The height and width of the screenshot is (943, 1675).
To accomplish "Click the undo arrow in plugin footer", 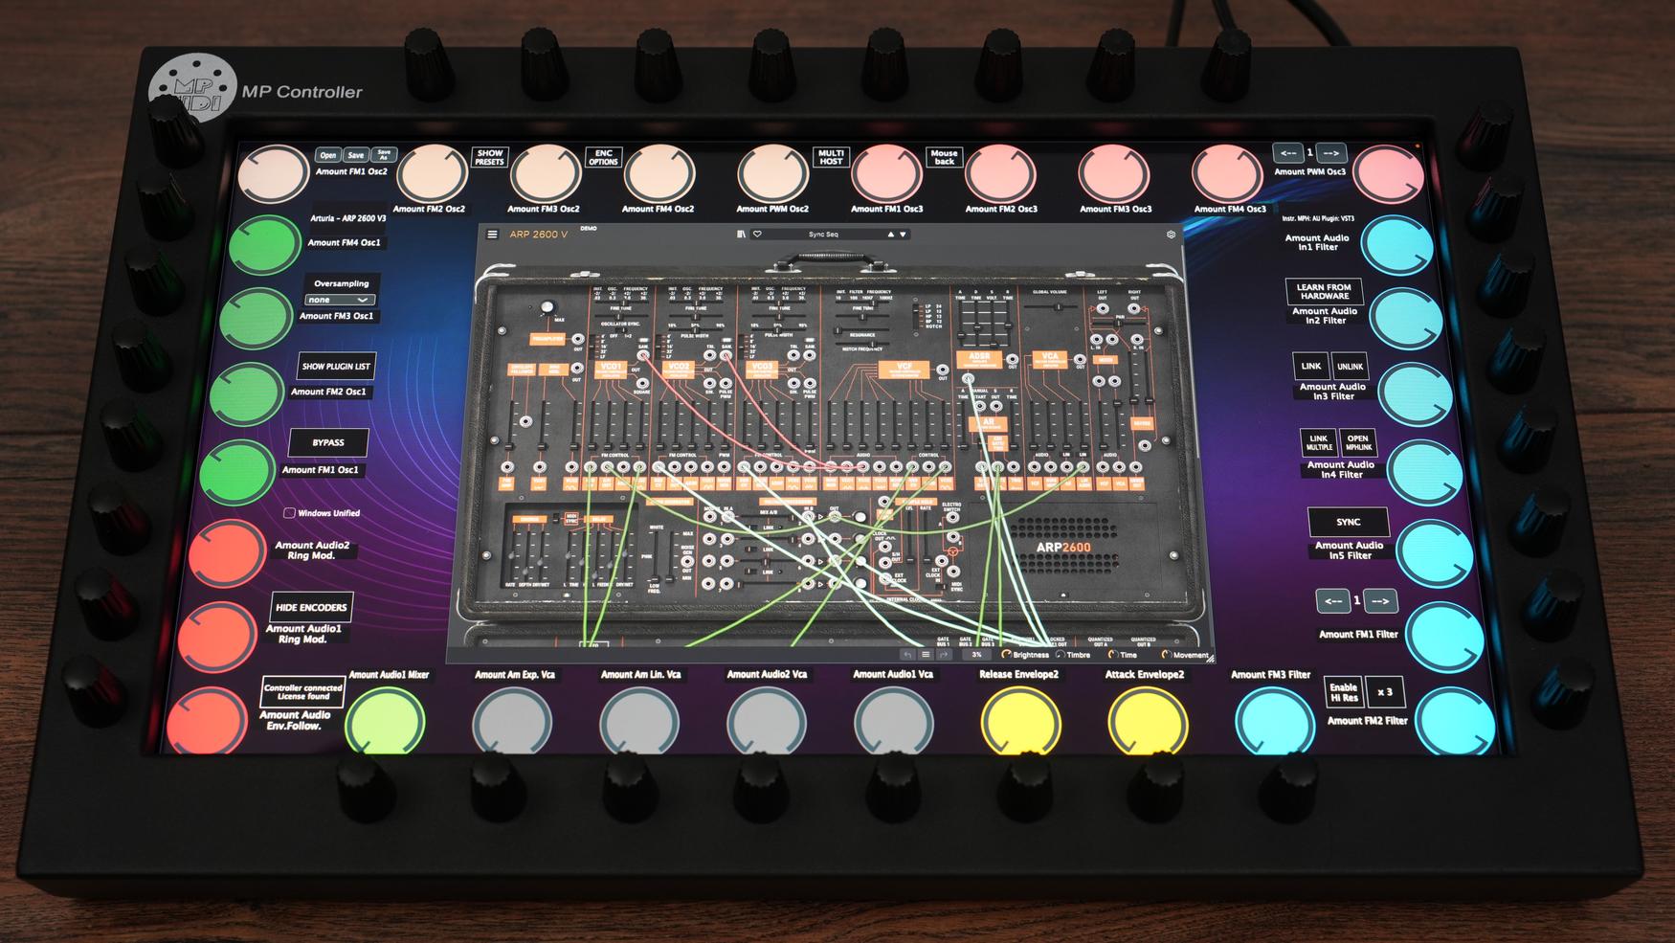I will tap(907, 655).
